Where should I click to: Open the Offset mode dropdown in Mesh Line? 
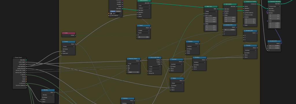tap(211, 11)
